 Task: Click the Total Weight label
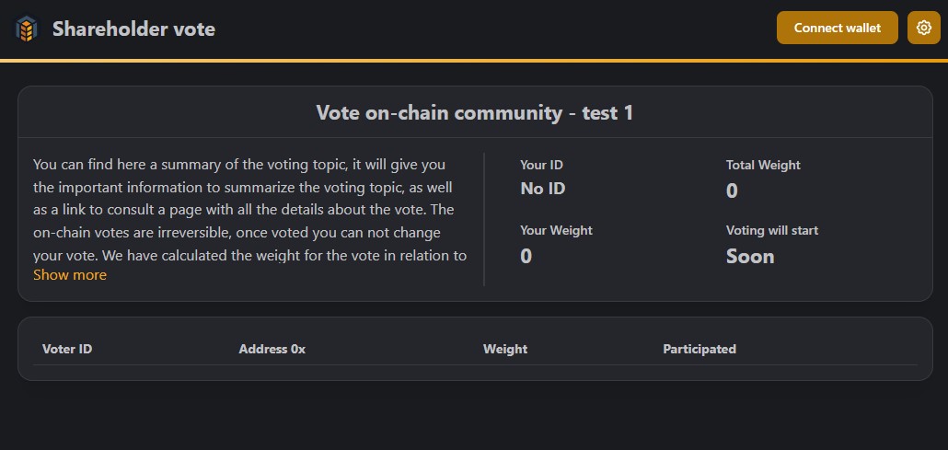763,165
